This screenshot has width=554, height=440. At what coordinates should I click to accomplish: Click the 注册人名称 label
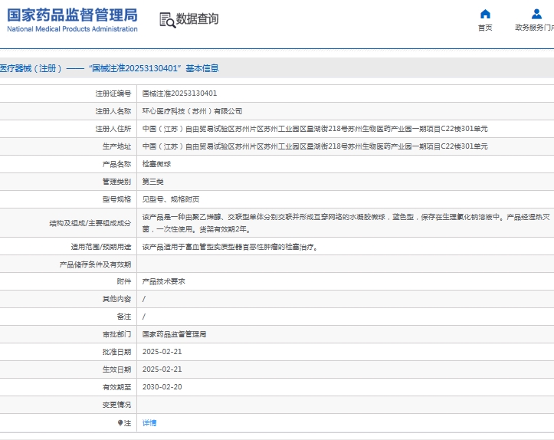pyautogui.click(x=113, y=111)
